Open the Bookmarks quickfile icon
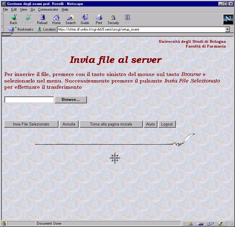Viewport: 235px width, 227px height. (11, 29)
